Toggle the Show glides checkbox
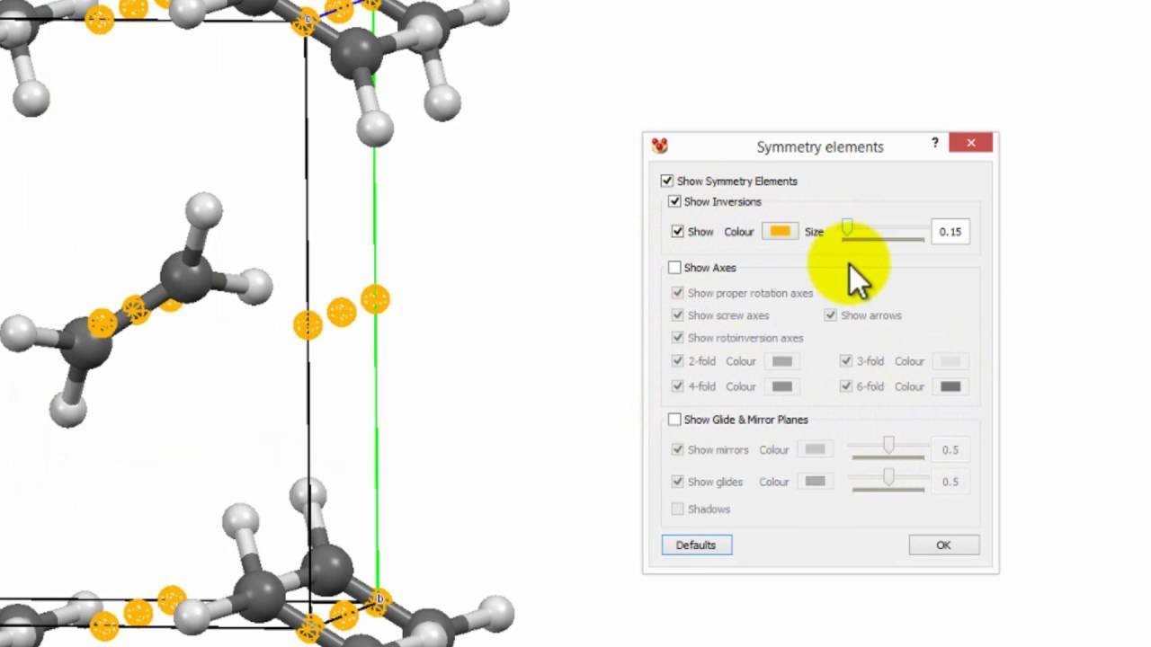Viewport: 1151px width, 647px height. pyautogui.click(x=677, y=481)
